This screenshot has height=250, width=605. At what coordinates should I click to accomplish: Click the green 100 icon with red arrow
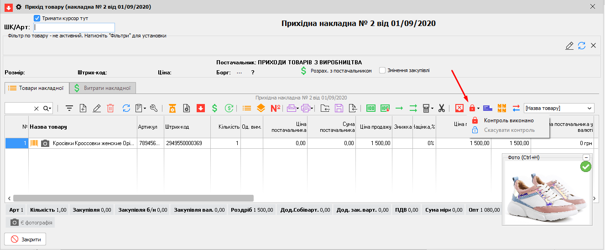pyautogui.click(x=385, y=108)
